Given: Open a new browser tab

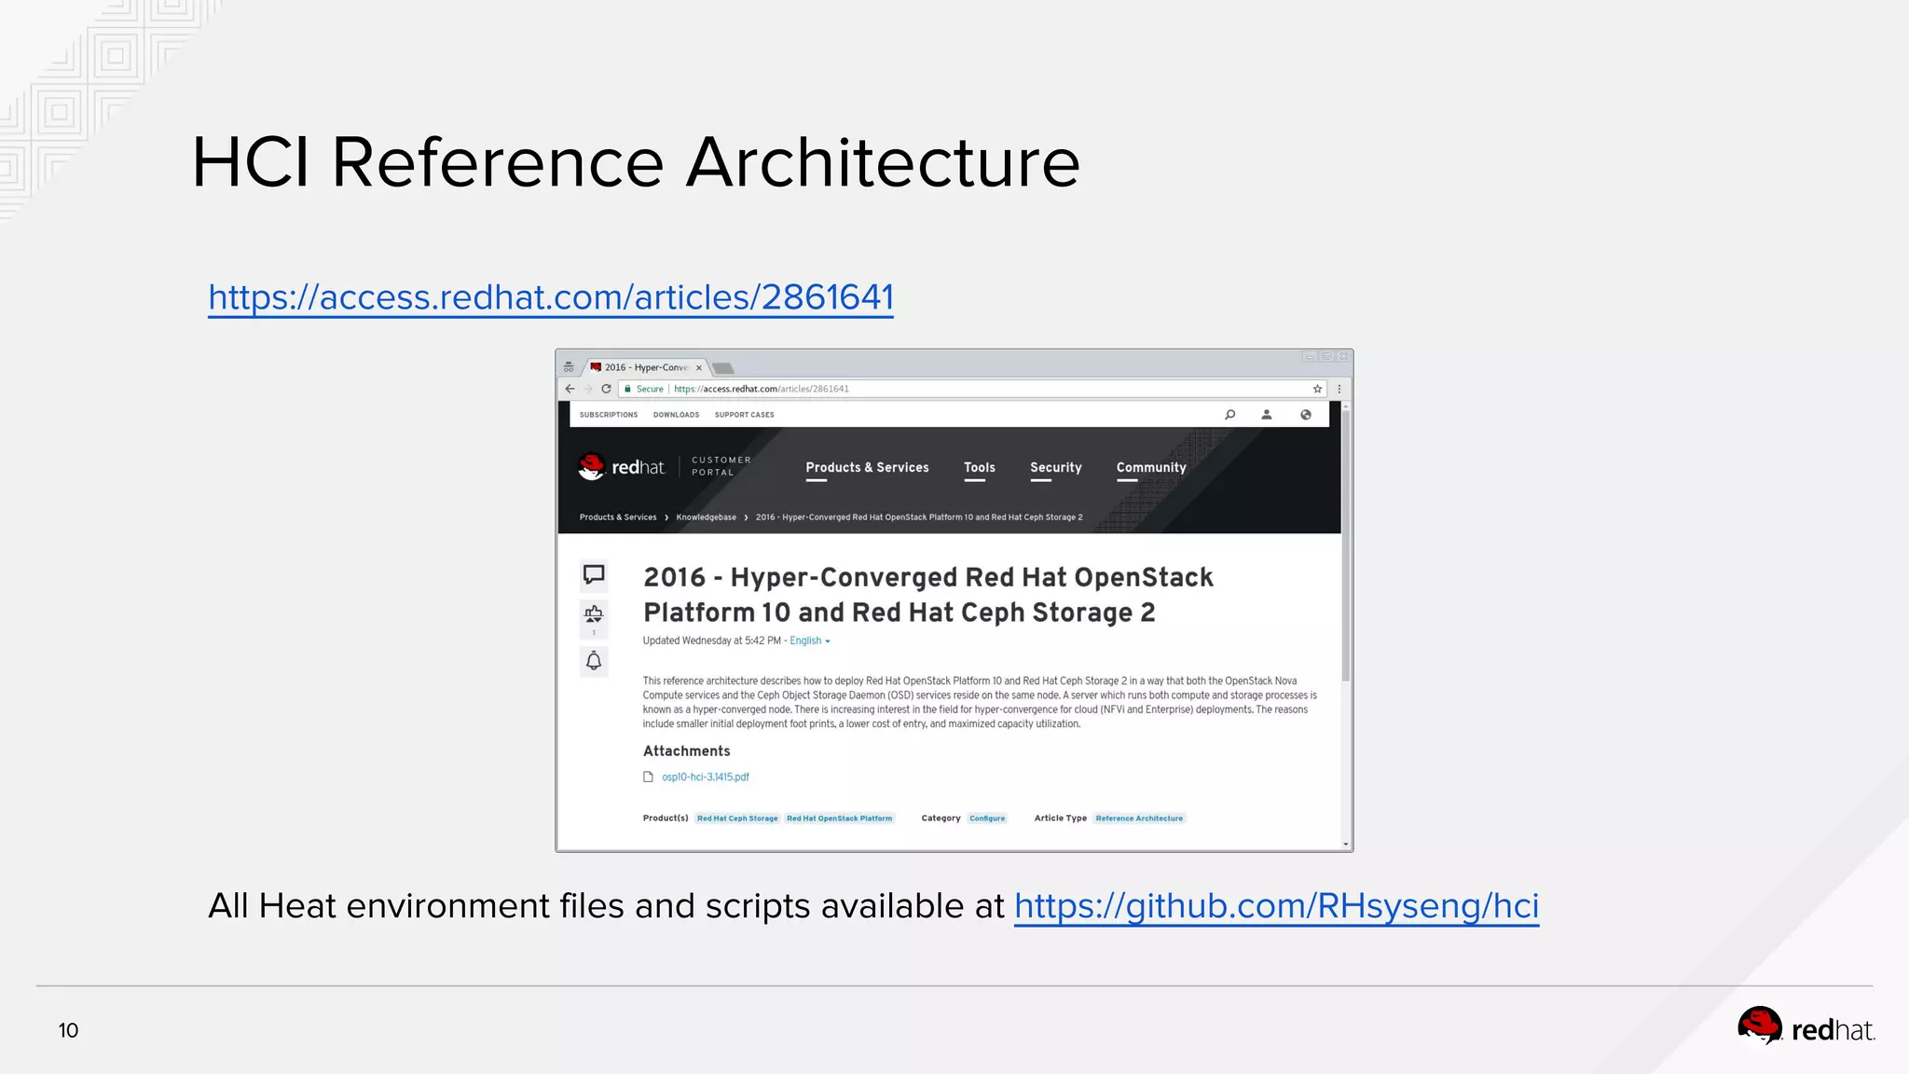Looking at the screenshot, I should coord(723,368).
